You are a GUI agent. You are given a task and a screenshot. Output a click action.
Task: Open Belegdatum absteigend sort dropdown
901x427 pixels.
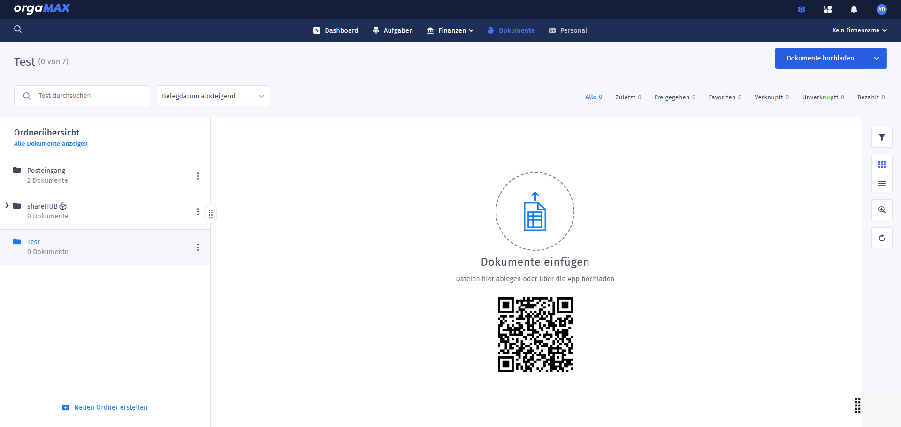tap(214, 96)
